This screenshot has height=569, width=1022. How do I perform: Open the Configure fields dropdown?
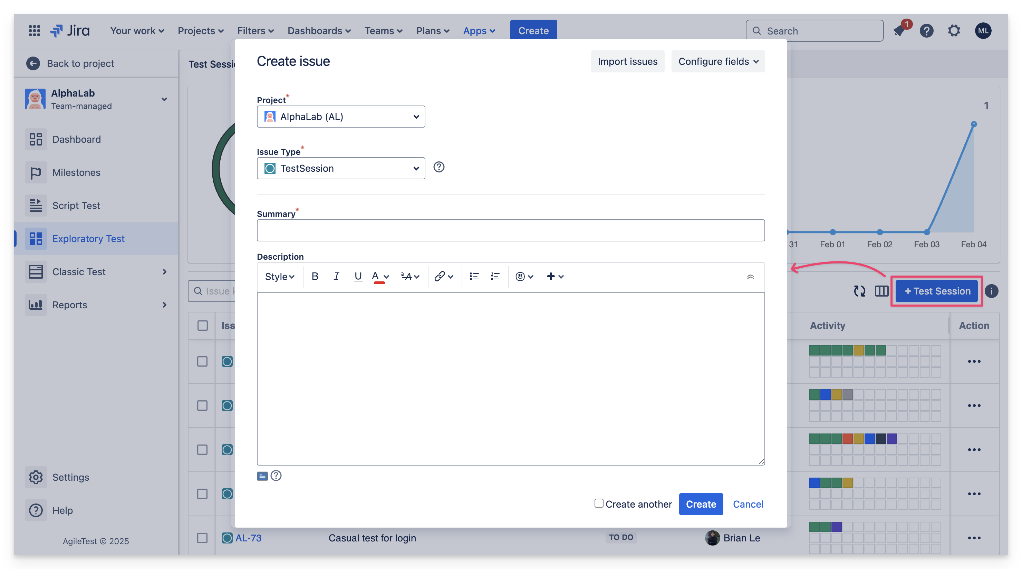click(x=718, y=61)
